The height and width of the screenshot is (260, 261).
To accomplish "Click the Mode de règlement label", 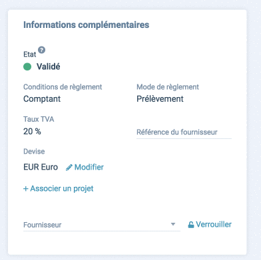I will click(168, 87).
